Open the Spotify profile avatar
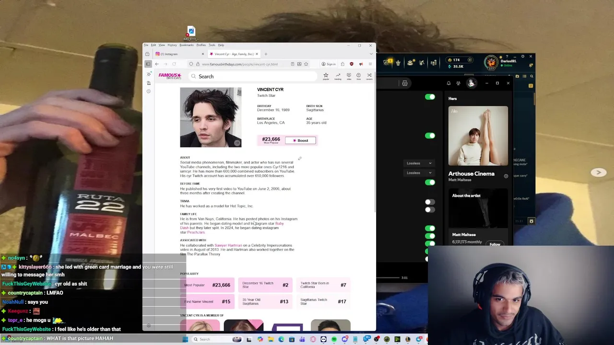This screenshot has width=614, height=345. click(471, 83)
